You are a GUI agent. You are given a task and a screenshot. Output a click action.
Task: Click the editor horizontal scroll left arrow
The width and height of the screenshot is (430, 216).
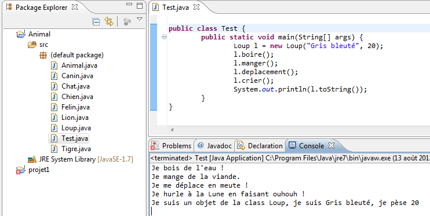pos(172,130)
